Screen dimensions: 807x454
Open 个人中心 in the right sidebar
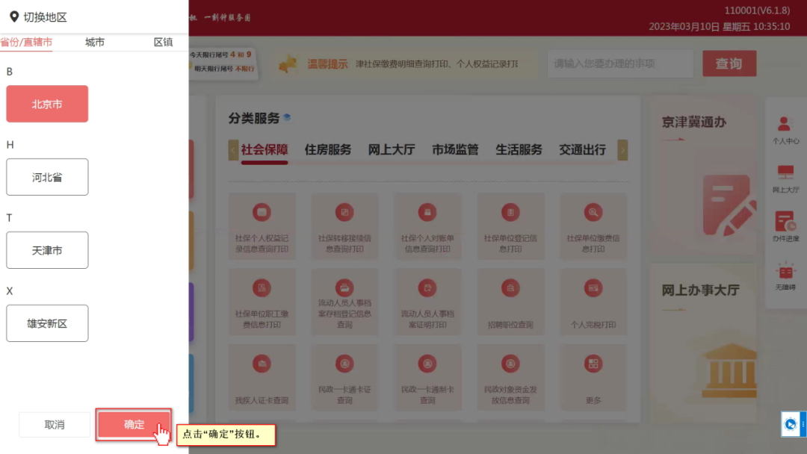click(x=785, y=129)
